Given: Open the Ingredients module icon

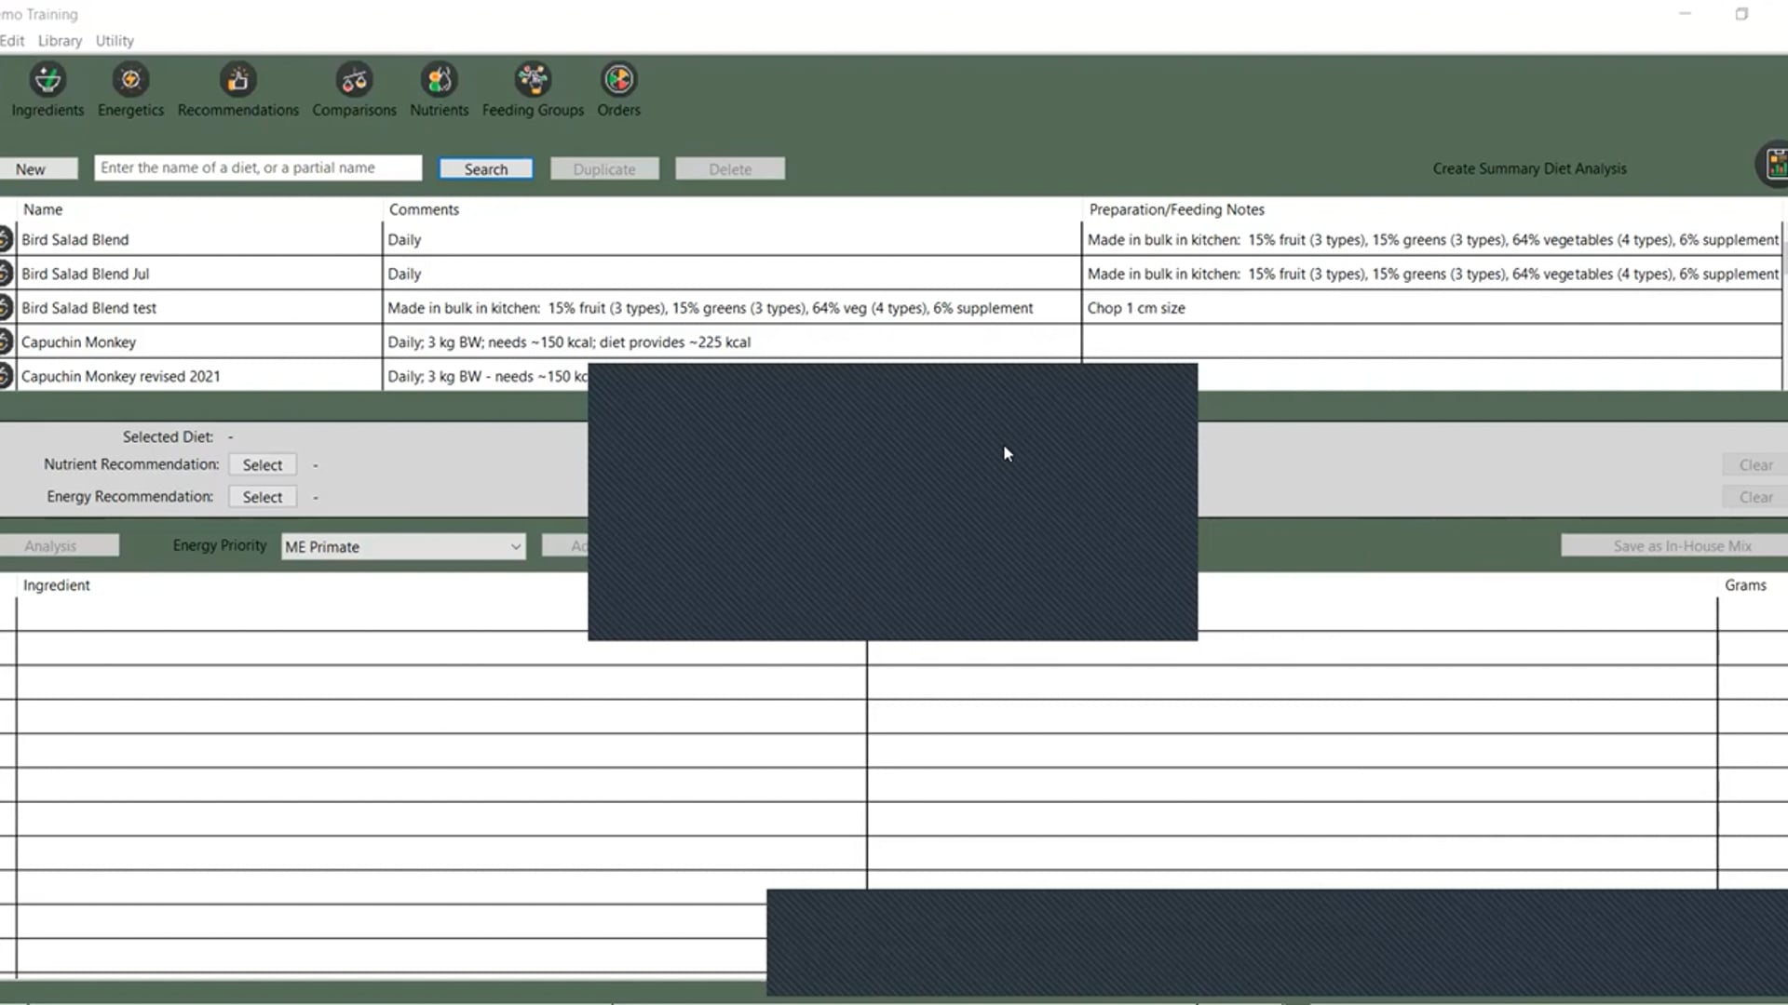Looking at the screenshot, I should click(x=47, y=80).
